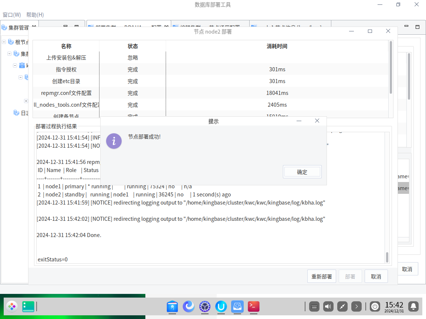Screen dimensions: 426x319
Task: Select the 日志 log tree item icon
Action: [x=16, y=113]
